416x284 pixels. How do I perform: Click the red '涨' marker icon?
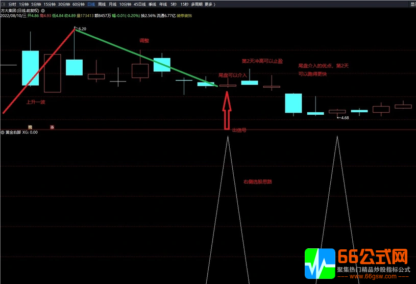[x=52, y=127]
